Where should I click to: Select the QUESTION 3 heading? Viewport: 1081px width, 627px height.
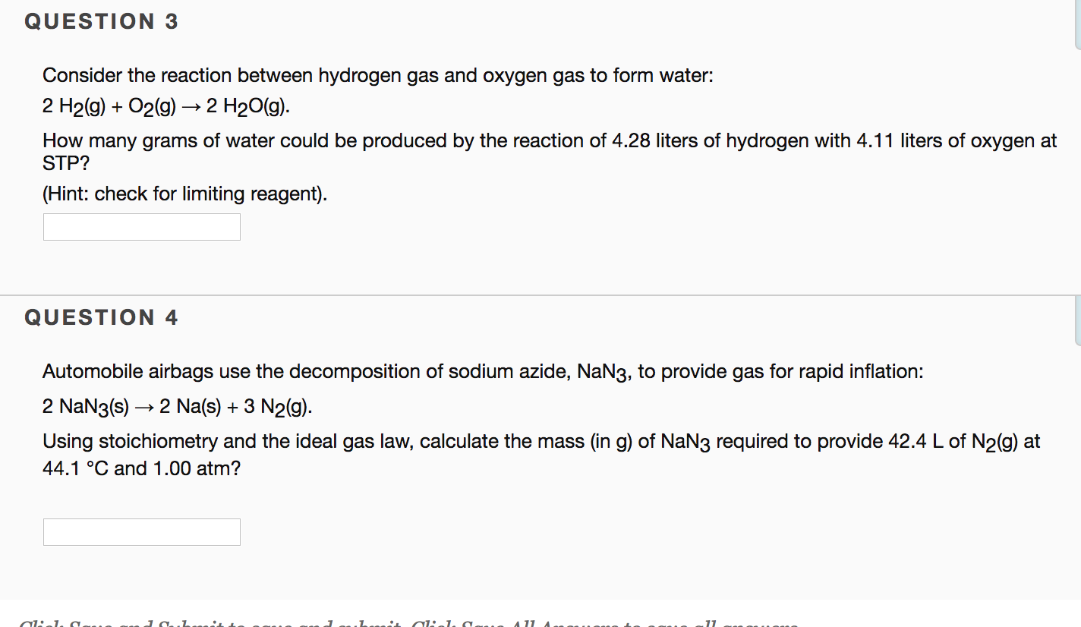[101, 21]
